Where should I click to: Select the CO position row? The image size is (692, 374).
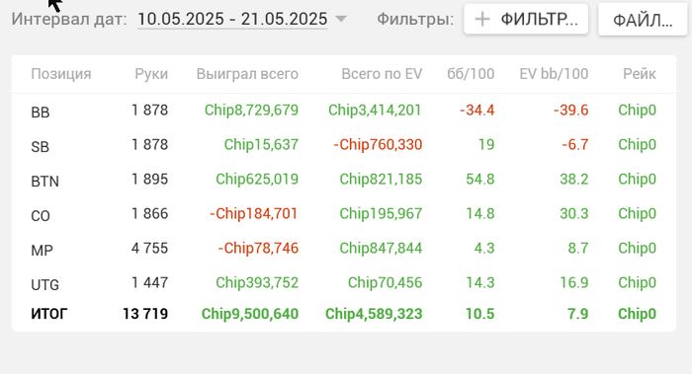[344, 214]
